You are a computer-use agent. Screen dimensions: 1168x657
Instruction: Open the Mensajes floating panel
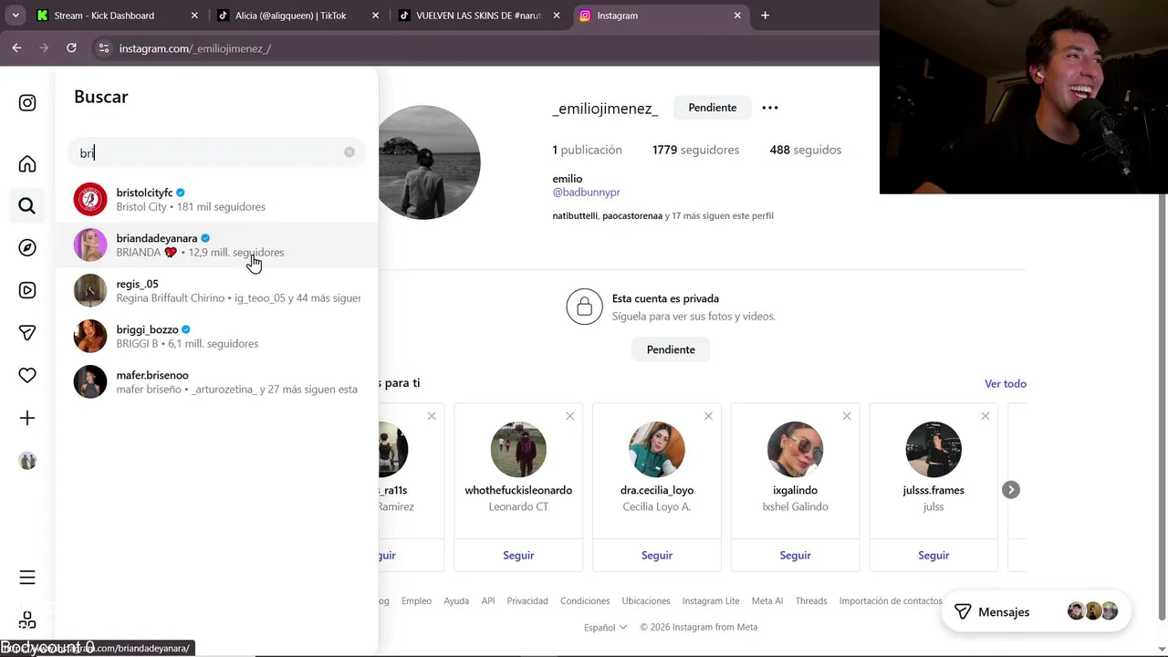click(1037, 612)
